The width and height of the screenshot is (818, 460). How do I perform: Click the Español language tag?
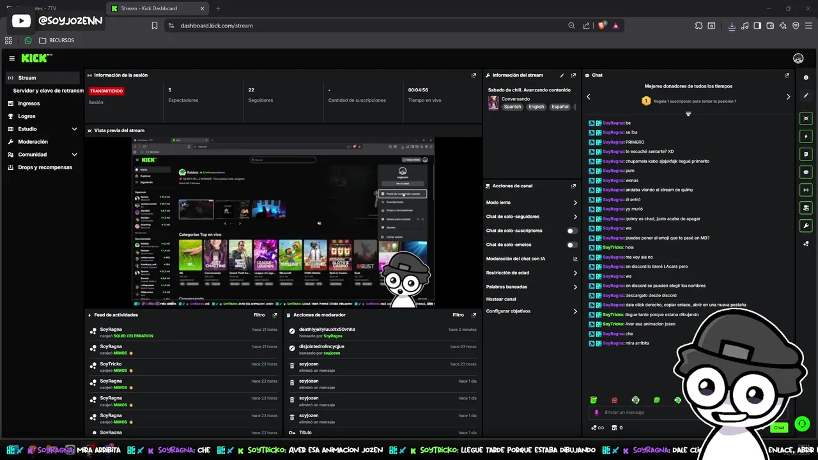click(x=560, y=107)
